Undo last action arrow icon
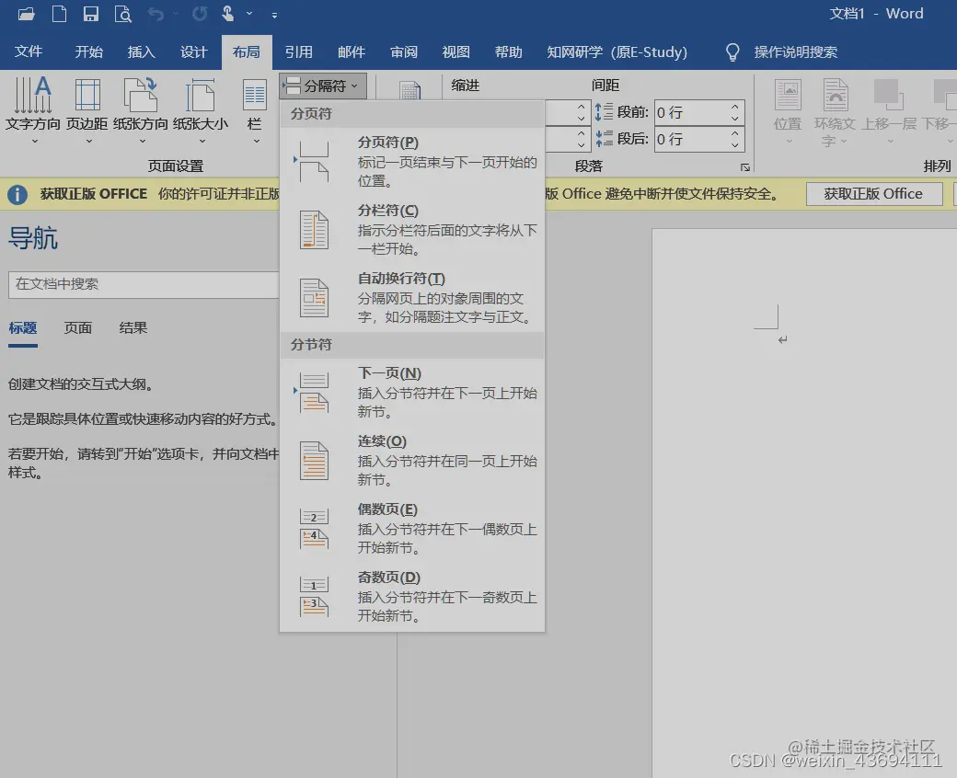Image resolution: width=957 pixels, height=778 pixels. pos(156,14)
